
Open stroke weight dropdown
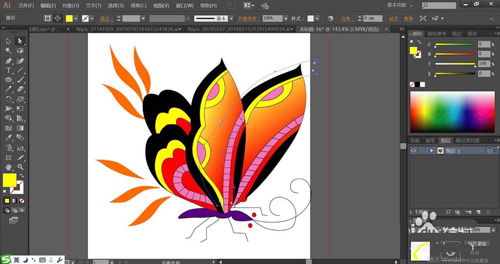click(143, 18)
